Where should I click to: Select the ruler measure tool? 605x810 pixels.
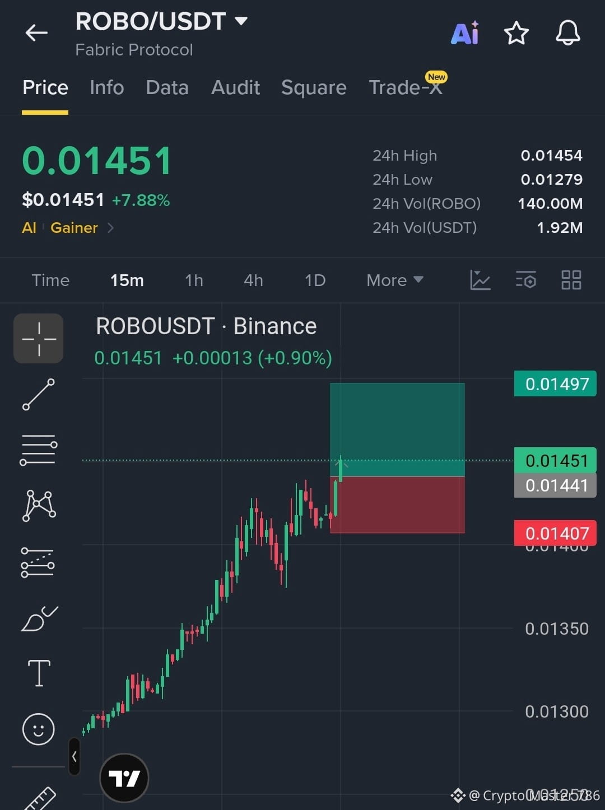click(x=40, y=798)
